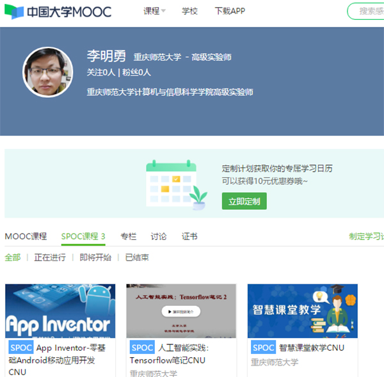This screenshot has width=384, height=377.
Task: Open the 下载APP link
Action: (x=229, y=11)
